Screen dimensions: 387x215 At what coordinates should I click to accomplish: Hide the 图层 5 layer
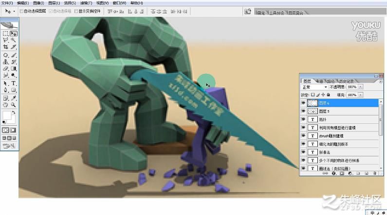(x=303, y=111)
